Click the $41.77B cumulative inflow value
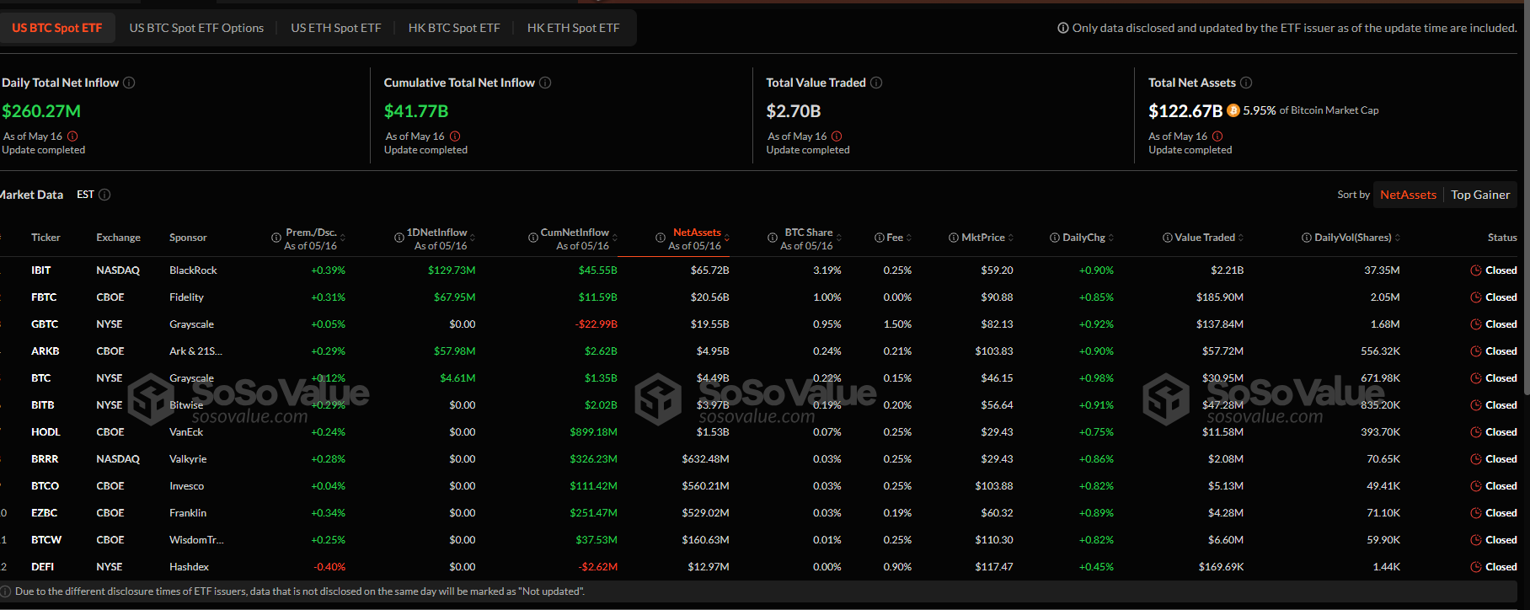This screenshot has height=610, width=1530. point(416,111)
